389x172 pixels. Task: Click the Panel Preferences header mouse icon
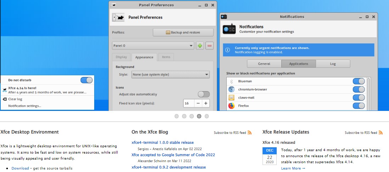(118, 17)
